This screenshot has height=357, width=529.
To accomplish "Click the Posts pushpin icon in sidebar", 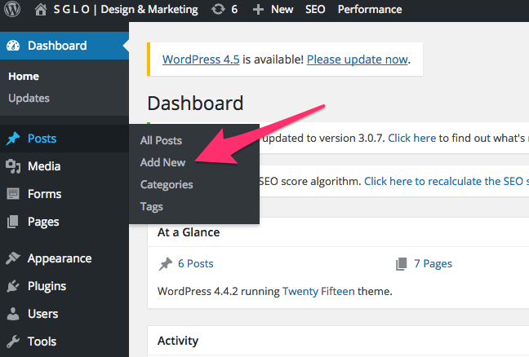I will pyautogui.click(x=13, y=139).
